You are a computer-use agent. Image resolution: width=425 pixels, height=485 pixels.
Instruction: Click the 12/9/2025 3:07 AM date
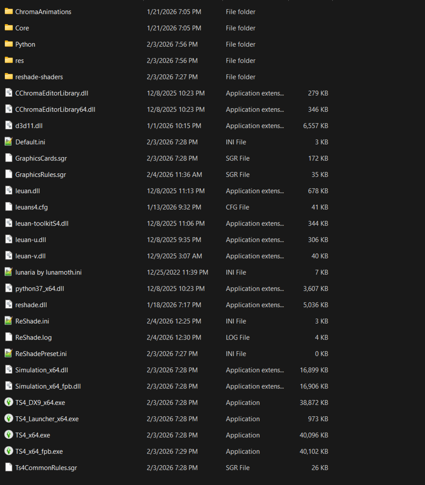(175, 256)
